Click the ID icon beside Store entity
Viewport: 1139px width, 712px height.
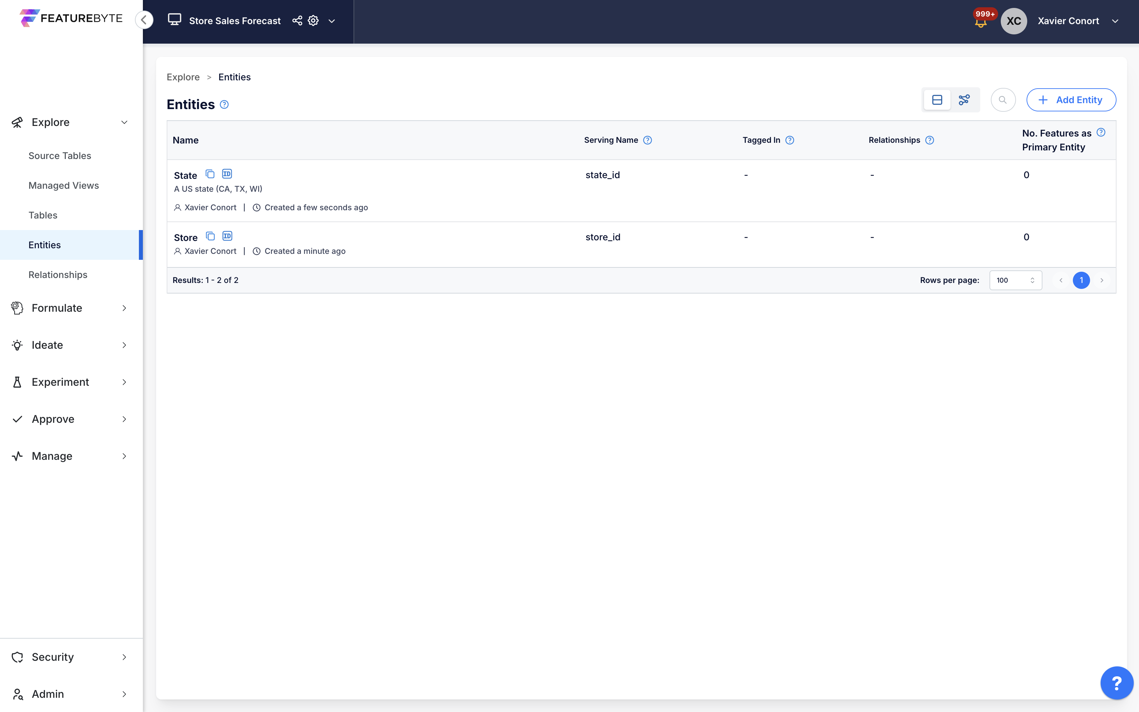coord(227,236)
